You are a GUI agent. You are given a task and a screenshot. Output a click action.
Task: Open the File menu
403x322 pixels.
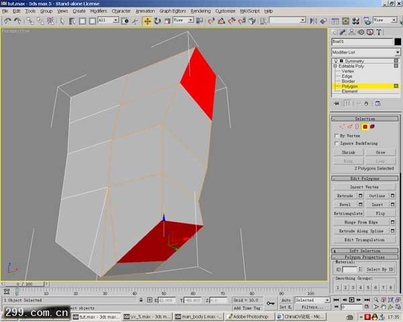tap(5, 11)
